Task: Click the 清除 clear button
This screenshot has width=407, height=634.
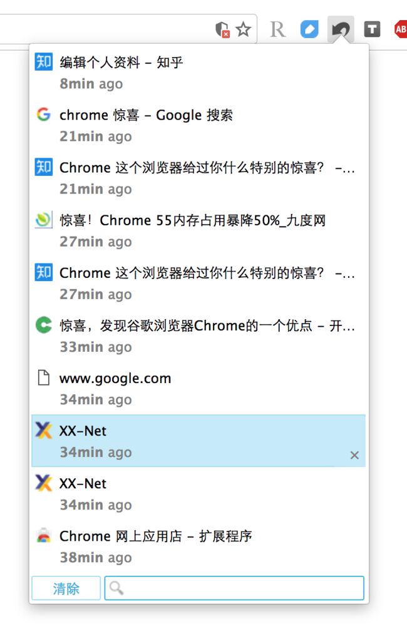Action: (x=66, y=588)
